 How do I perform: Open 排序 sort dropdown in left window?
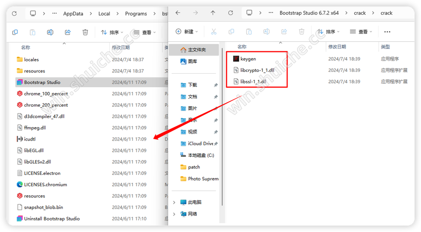[112, 32]
